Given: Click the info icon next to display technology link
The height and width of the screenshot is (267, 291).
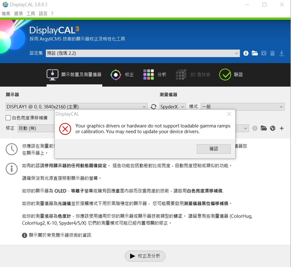Looking at the screenshot, I should [25, 235].
